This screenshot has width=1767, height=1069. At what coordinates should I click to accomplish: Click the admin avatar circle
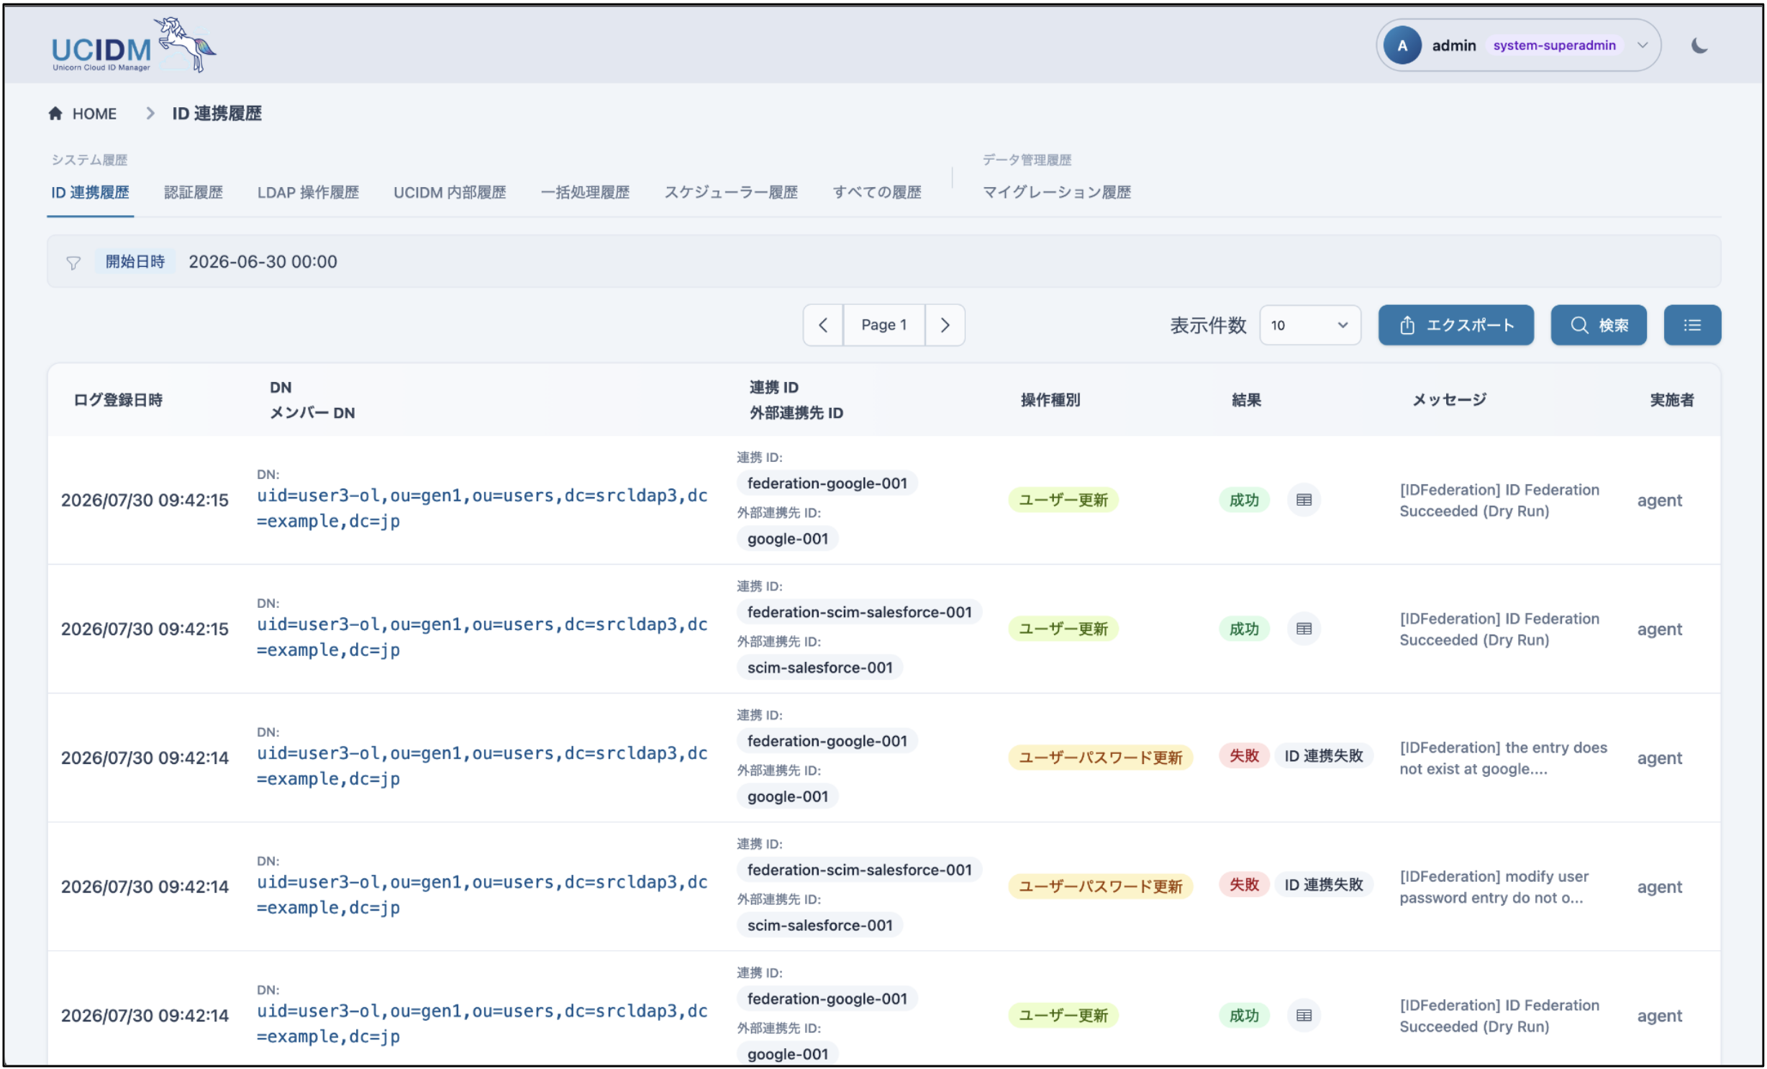1402,45
